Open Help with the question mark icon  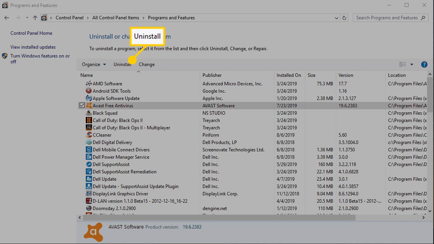pos(424,64)
